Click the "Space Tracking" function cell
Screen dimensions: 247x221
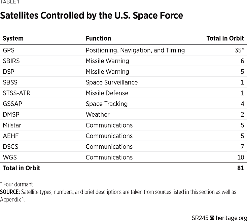tap(106, 104)
